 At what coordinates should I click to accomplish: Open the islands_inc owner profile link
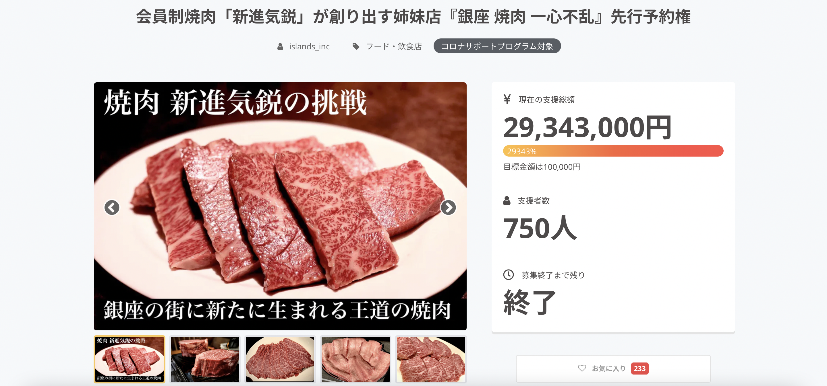click(x=309, y=46)
